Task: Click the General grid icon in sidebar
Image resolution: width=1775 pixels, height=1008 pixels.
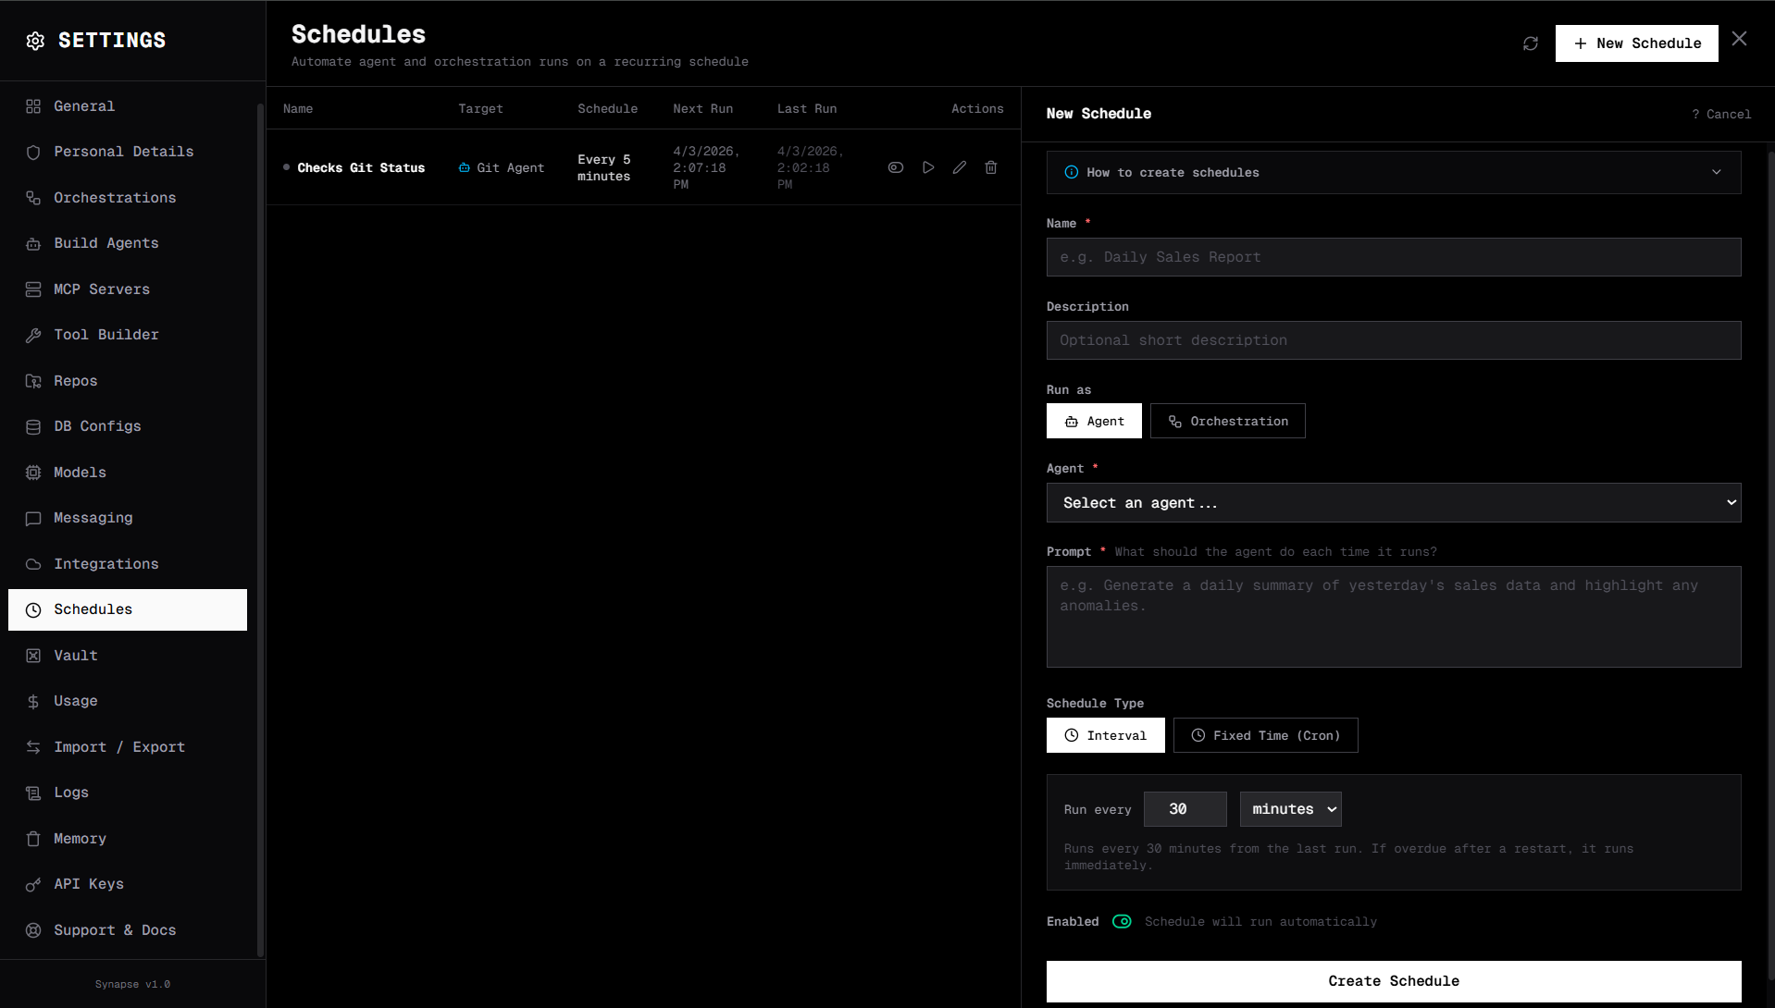Action: [x=33, y=106]
